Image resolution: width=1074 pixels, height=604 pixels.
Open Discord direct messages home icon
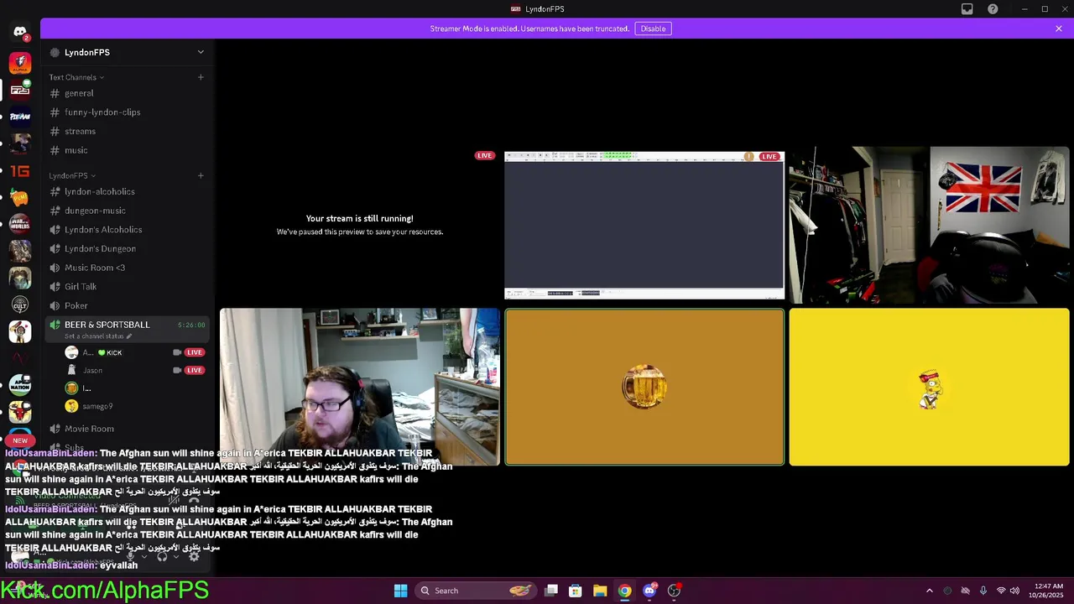[x=20, y=32]
